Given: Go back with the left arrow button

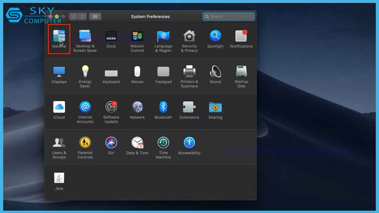Looking at the screenshot, I should pos(73,17).
